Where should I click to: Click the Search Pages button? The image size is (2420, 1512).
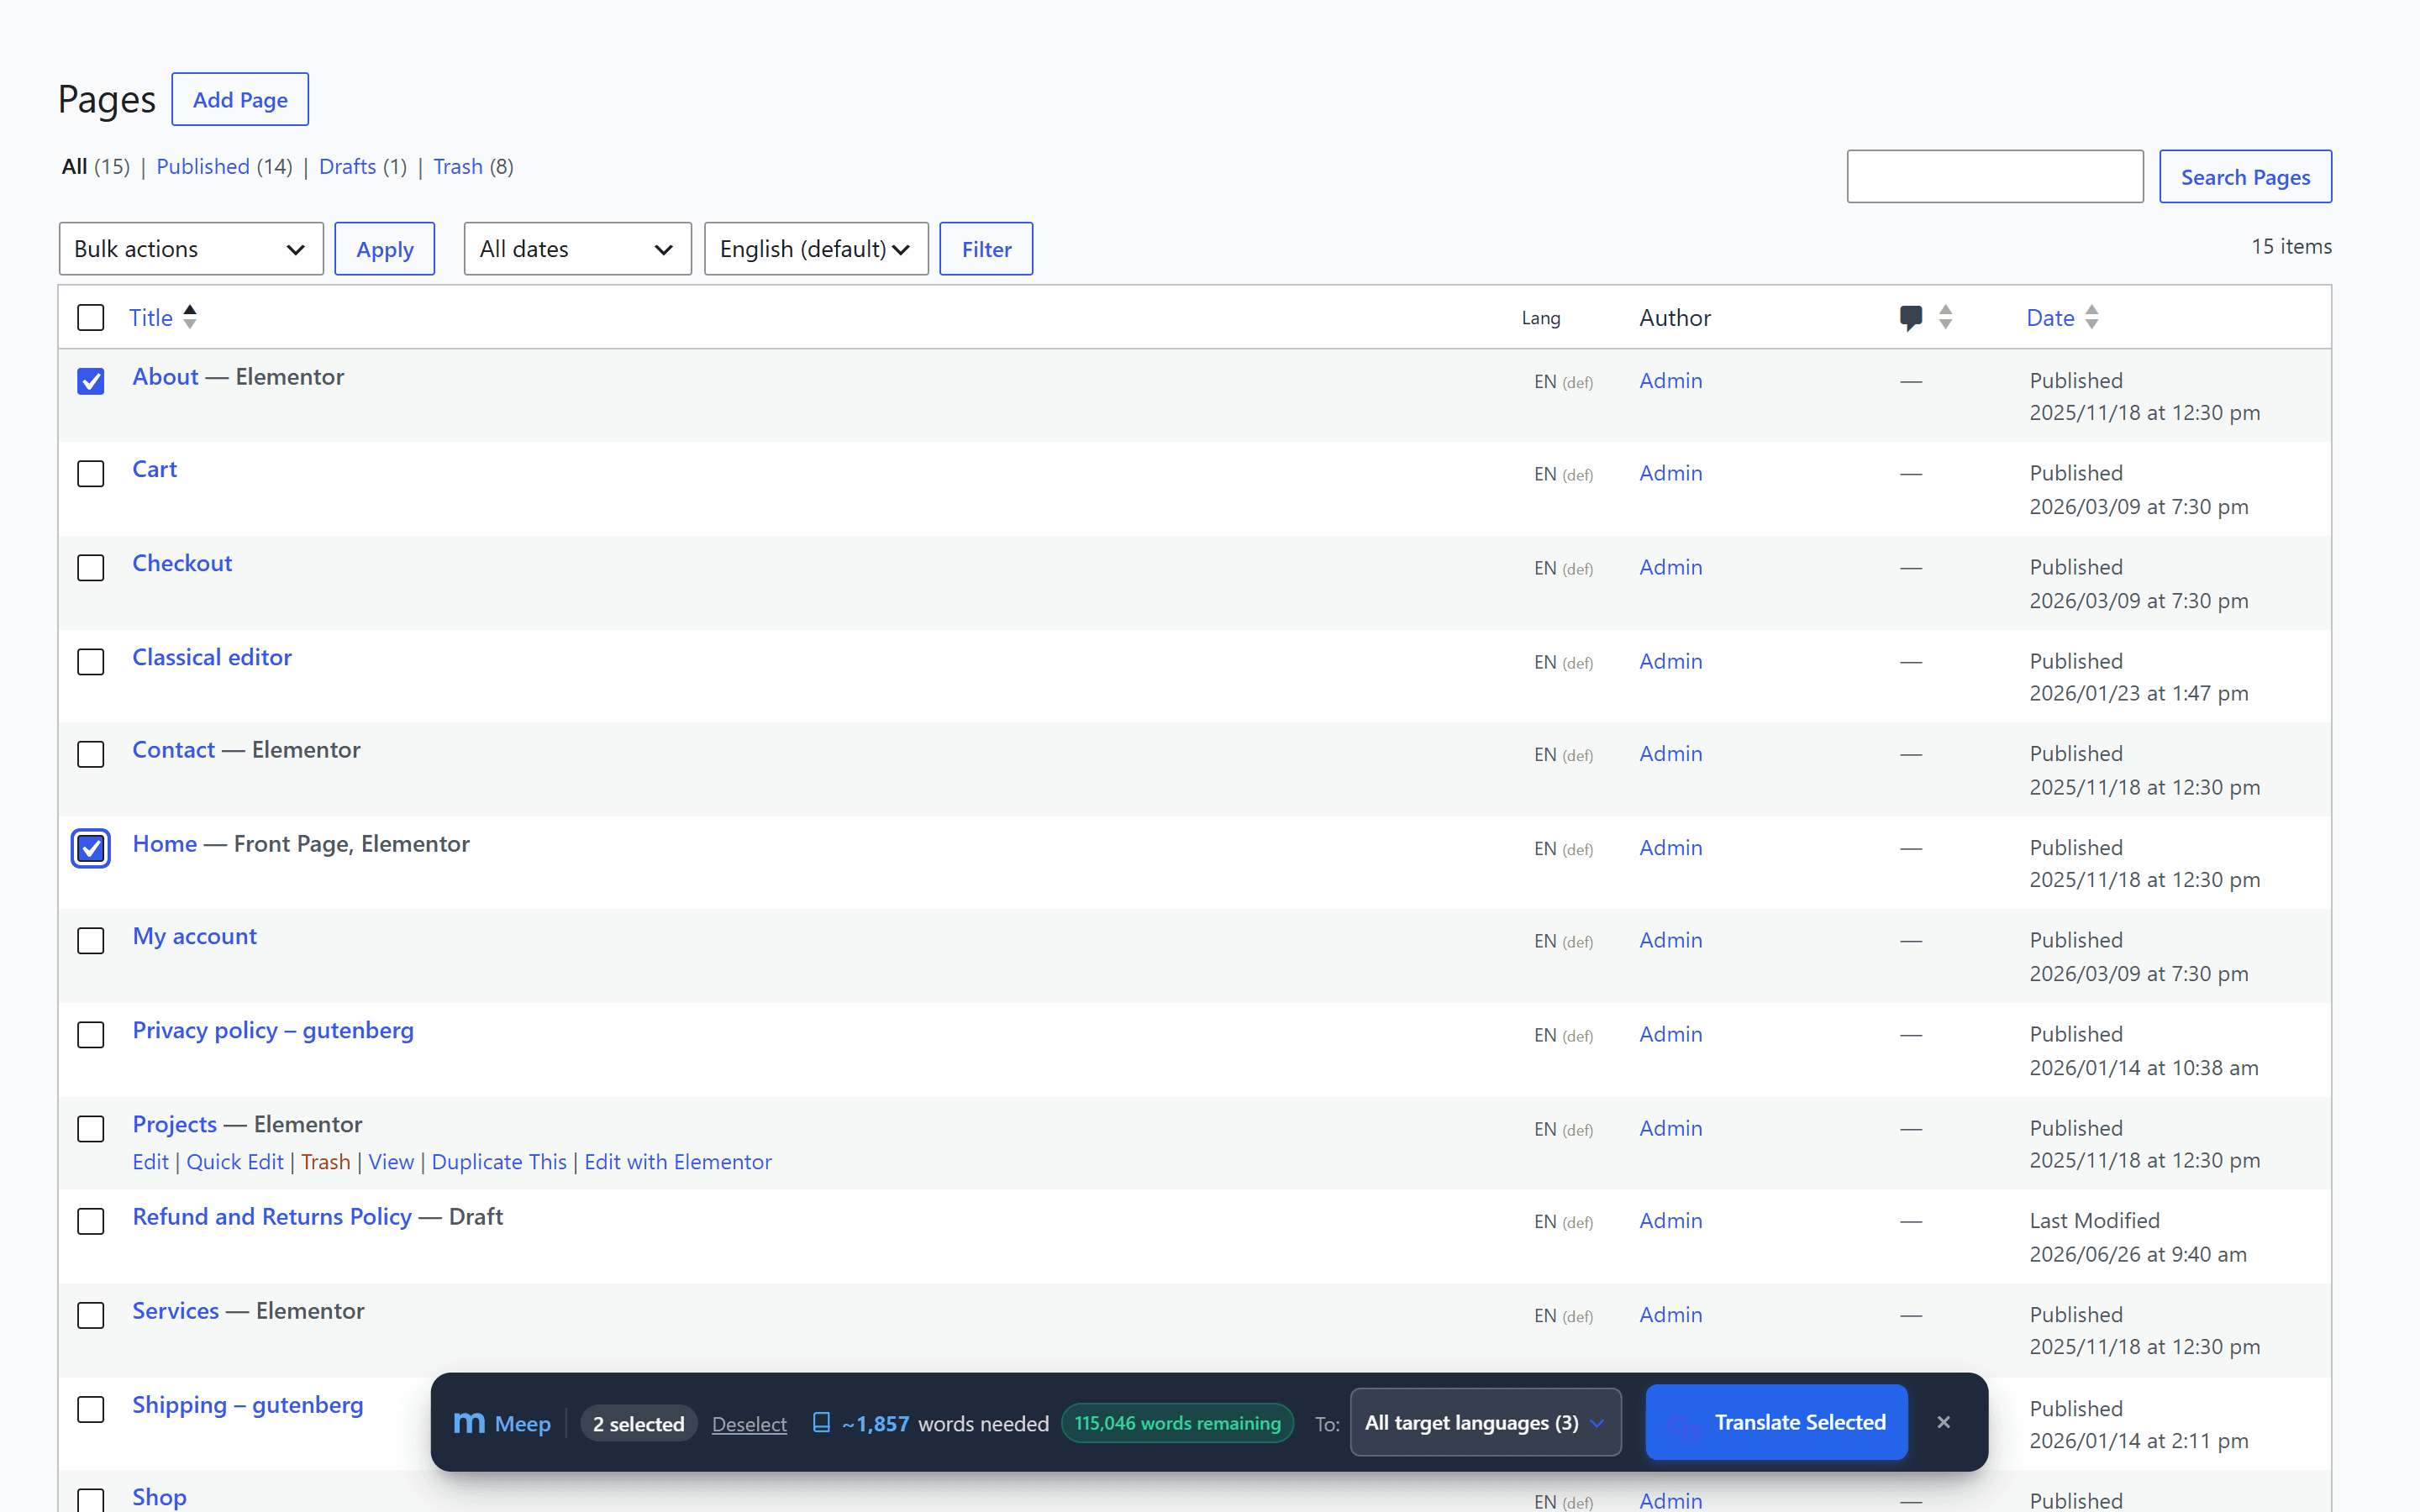tap(2245, 177)
